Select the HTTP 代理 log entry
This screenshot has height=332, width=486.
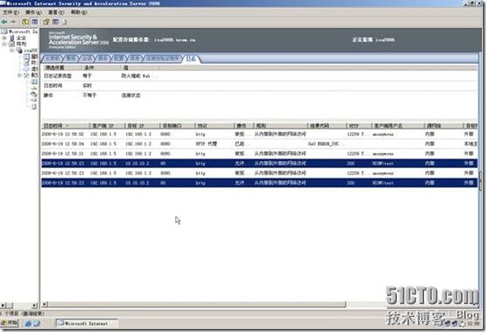point(260,144)
